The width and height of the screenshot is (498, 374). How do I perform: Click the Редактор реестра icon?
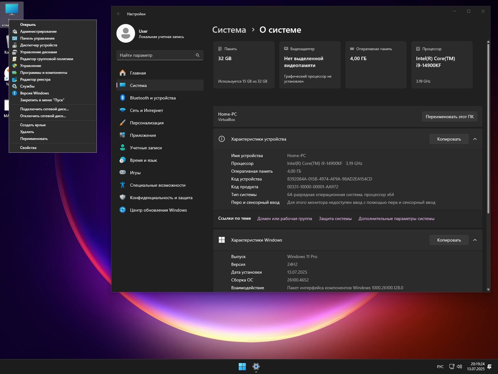point(15,79)
